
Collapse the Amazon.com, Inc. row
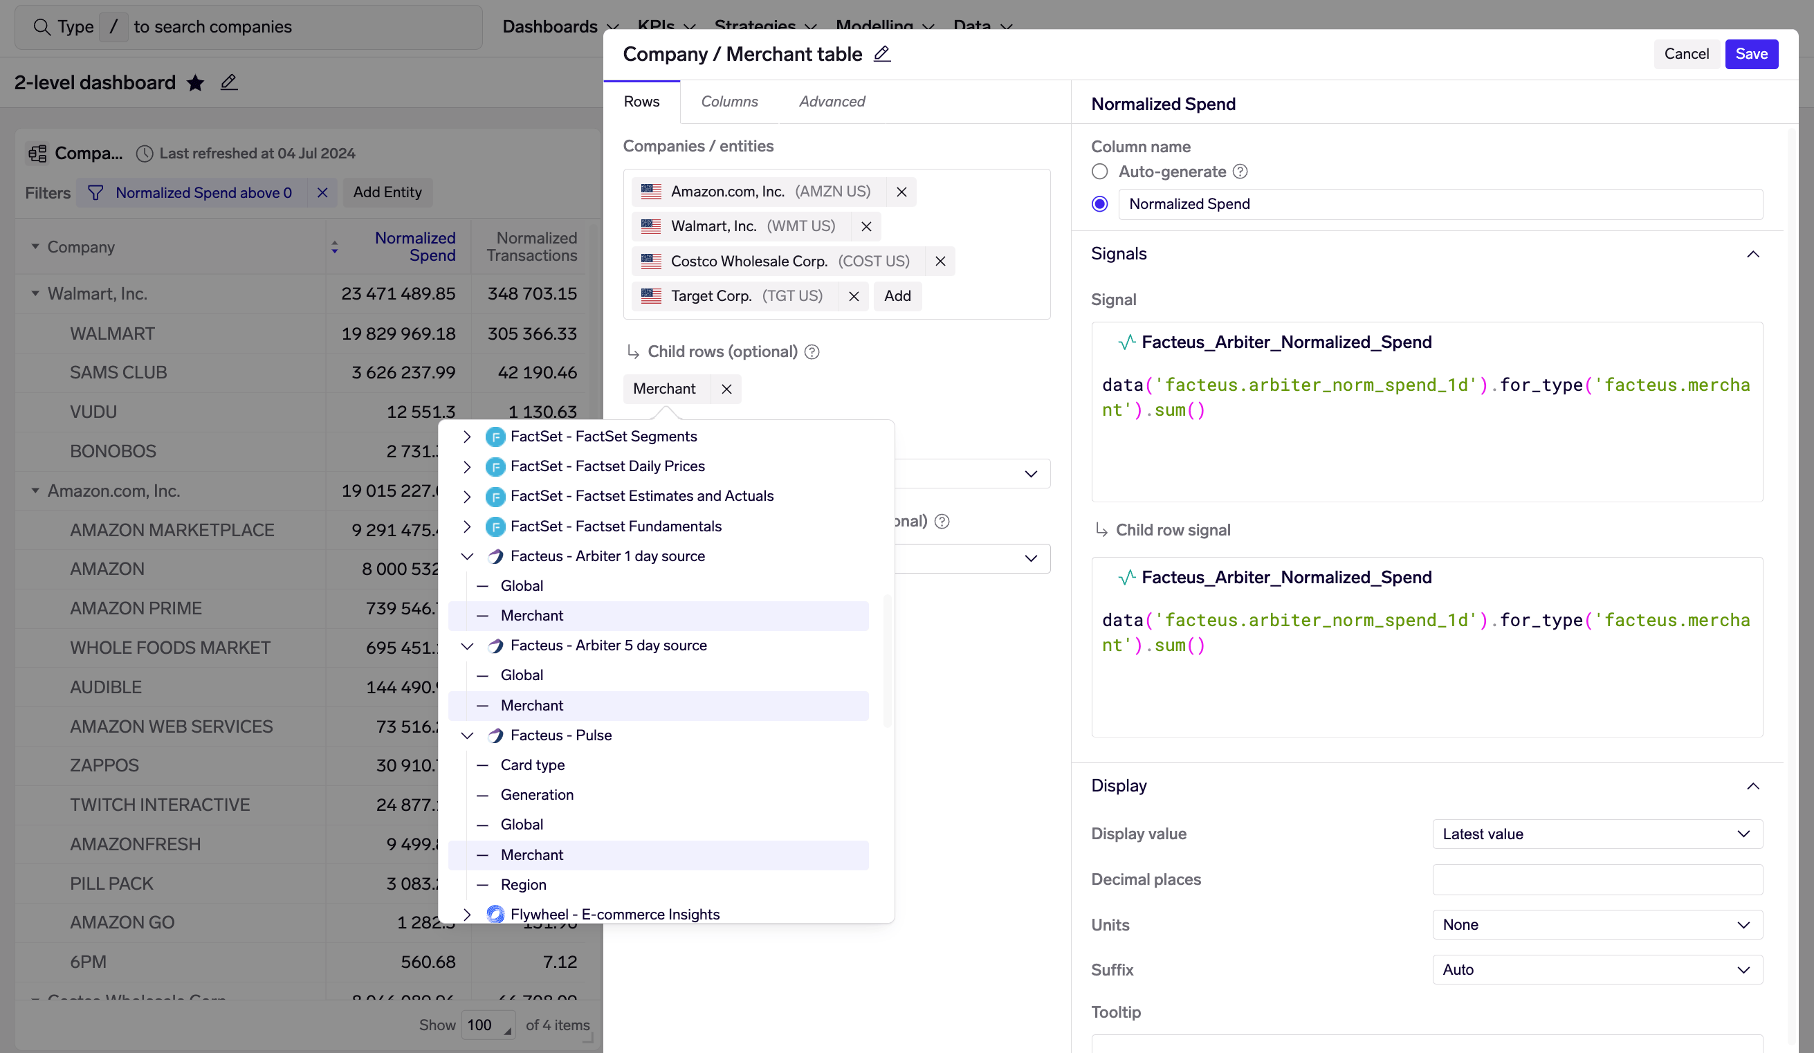pos(35,491)
